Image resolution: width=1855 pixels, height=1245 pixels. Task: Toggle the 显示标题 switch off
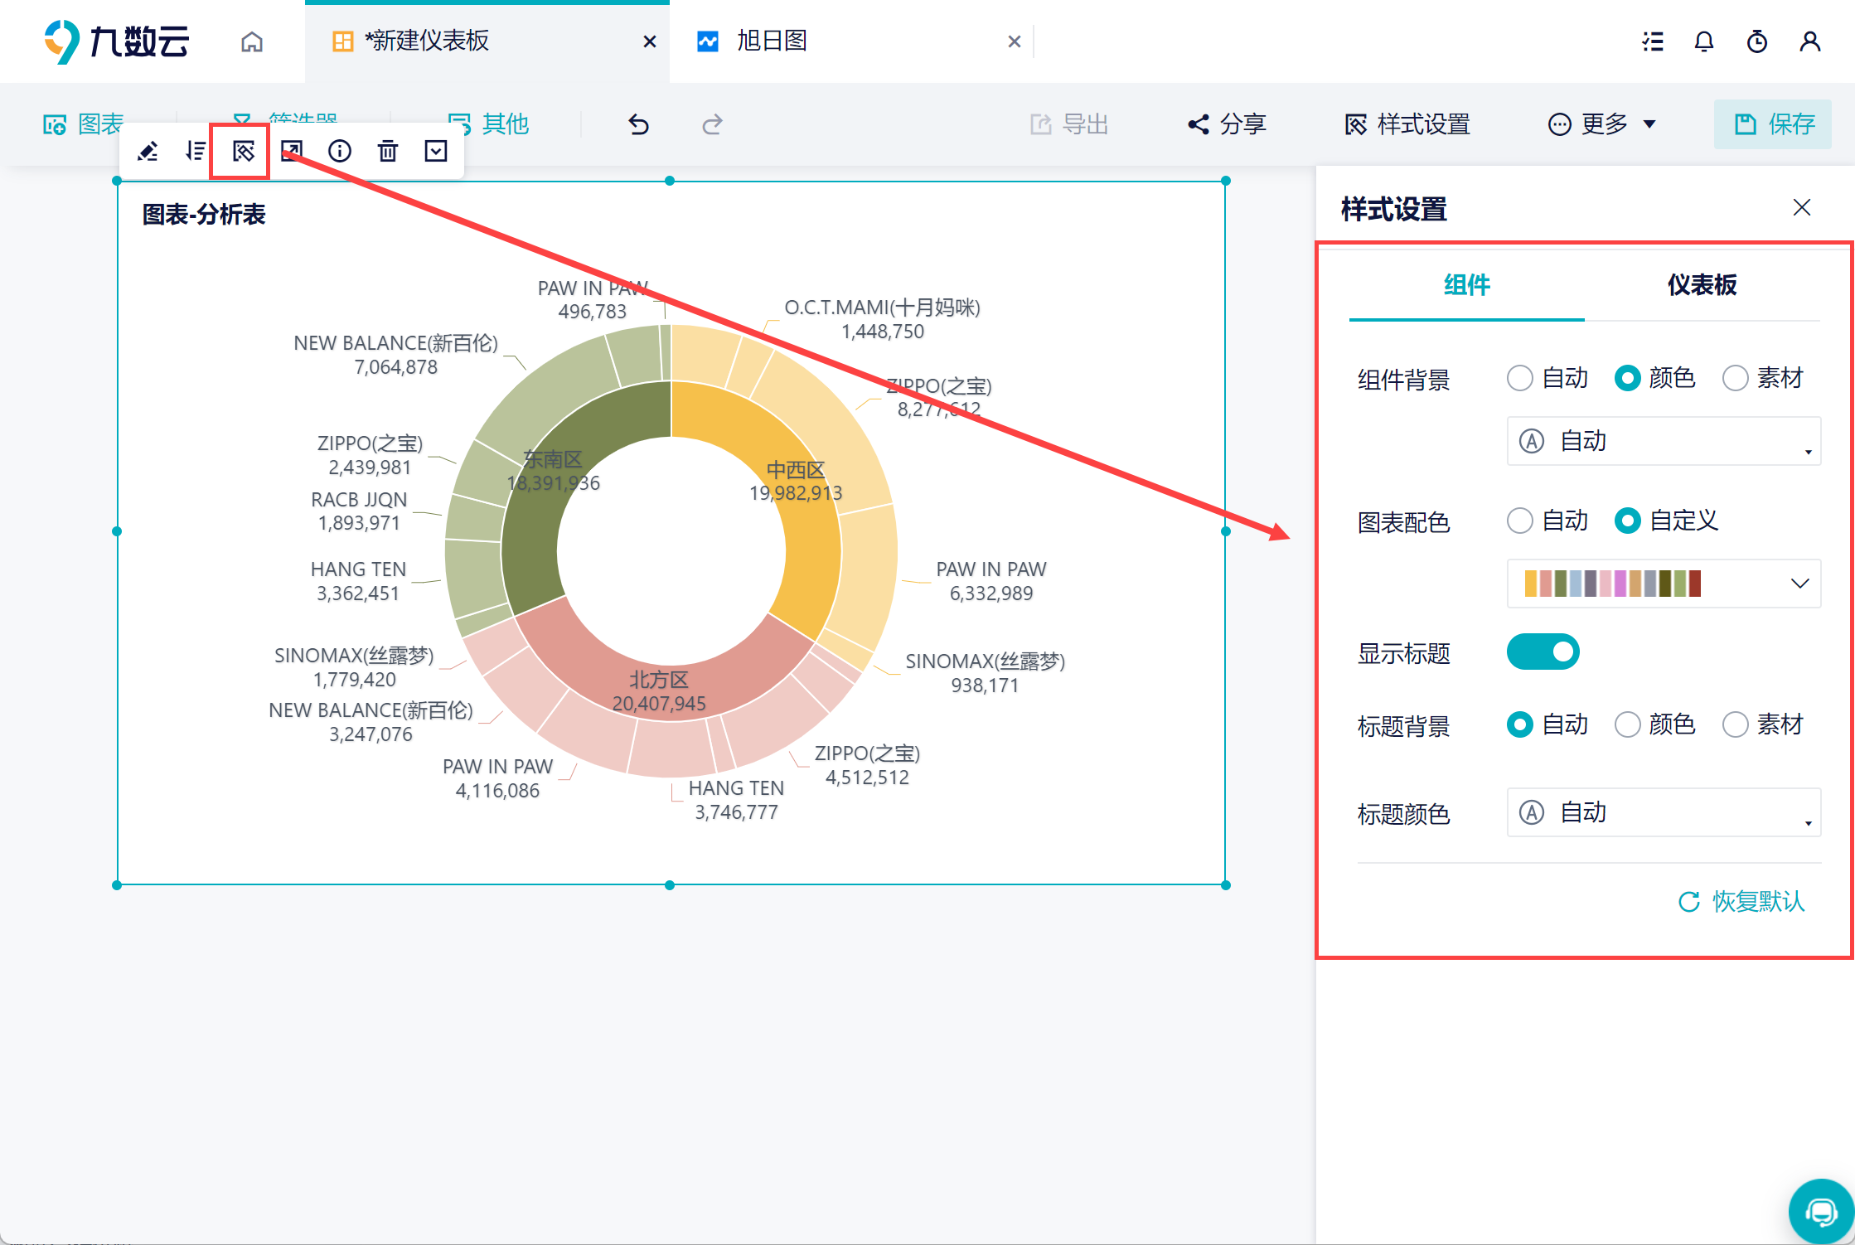[1543, 652]
